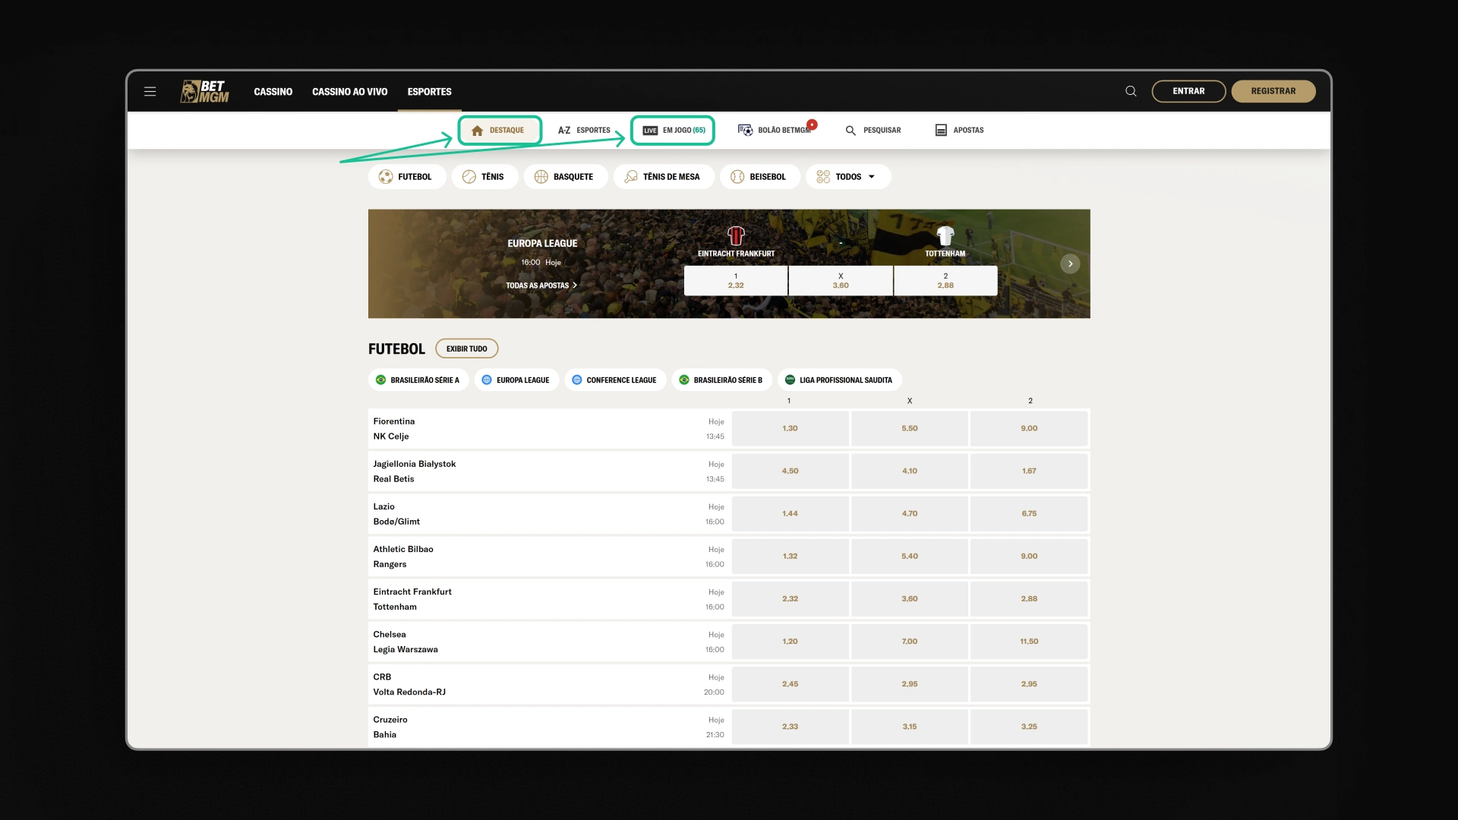Click Liga Profissional Saudita flag icon
1458x820 pixels.
[790, 380]
